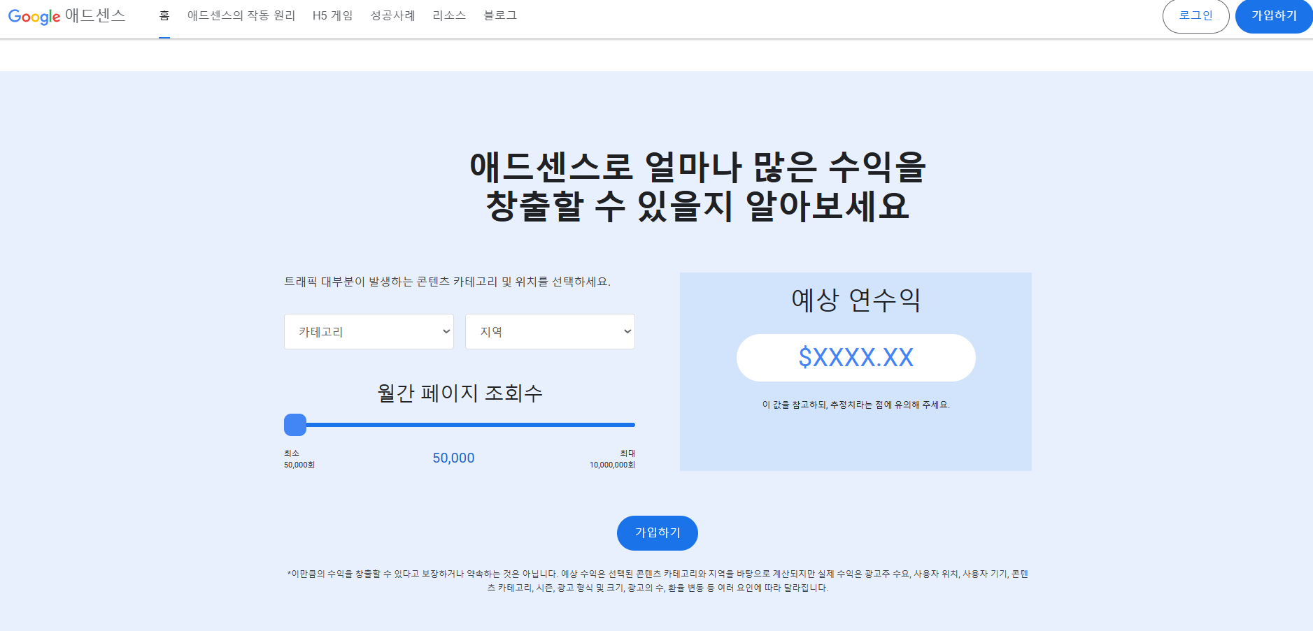
Task: Open the 지역 dropdown
Action: (x=550, y=331)
